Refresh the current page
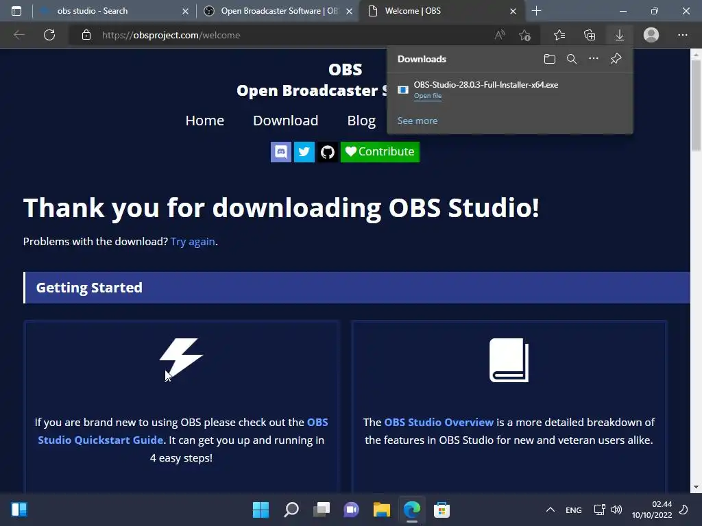This screenshot has height=526, width=702. (49, 35)
